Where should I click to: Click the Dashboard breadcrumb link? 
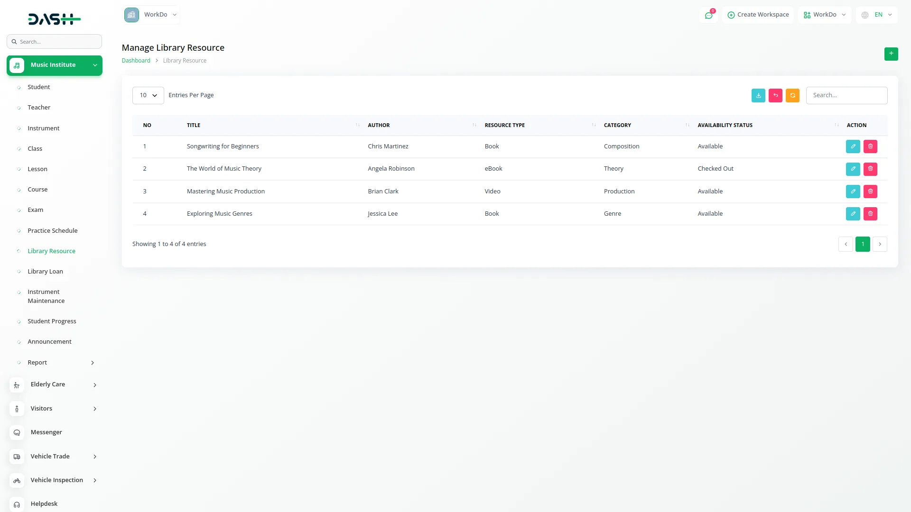[136, 61]
